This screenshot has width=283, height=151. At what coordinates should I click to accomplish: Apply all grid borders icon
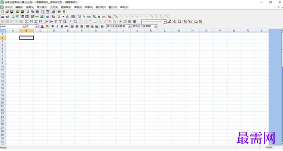130,22
